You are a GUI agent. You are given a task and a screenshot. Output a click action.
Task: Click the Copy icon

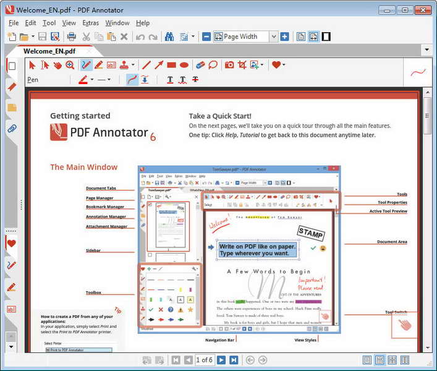coord(99,36)
